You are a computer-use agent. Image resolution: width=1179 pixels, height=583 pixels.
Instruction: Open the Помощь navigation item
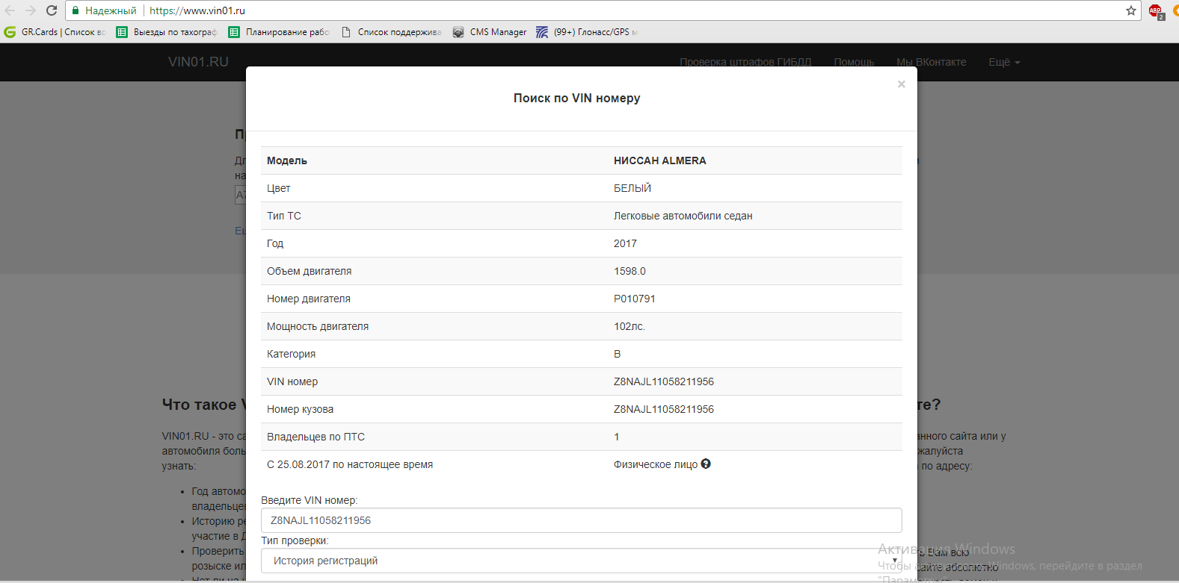coord(854,62)
